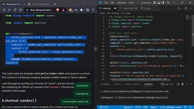Screen dimensions: 194x109
Task: Open the PROBLEMS panel tab
Action: 105,84
